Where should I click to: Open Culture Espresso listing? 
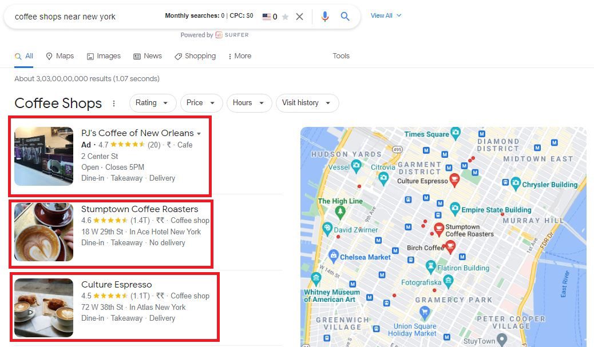click(x=116, y=285)
